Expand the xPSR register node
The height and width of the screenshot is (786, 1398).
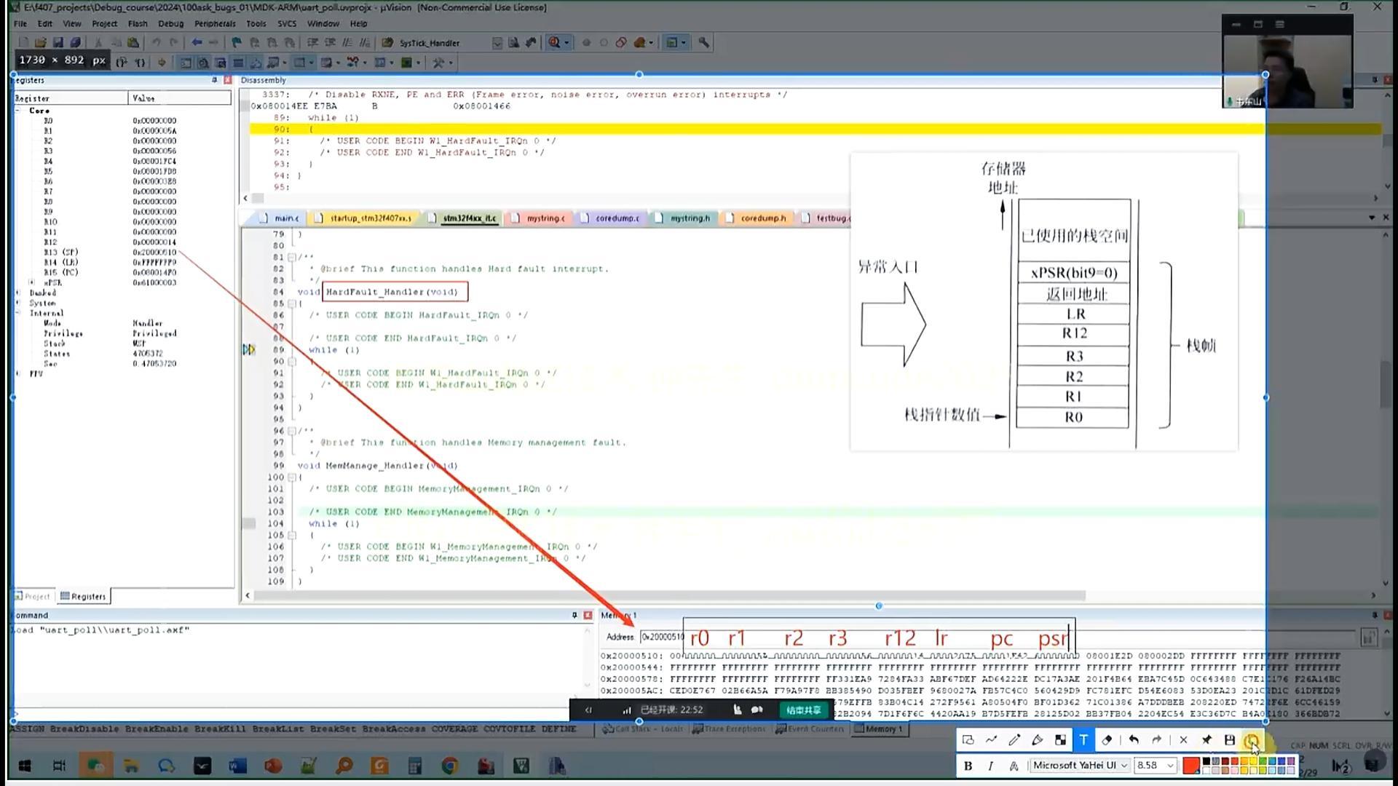click(x=31, y=282)
